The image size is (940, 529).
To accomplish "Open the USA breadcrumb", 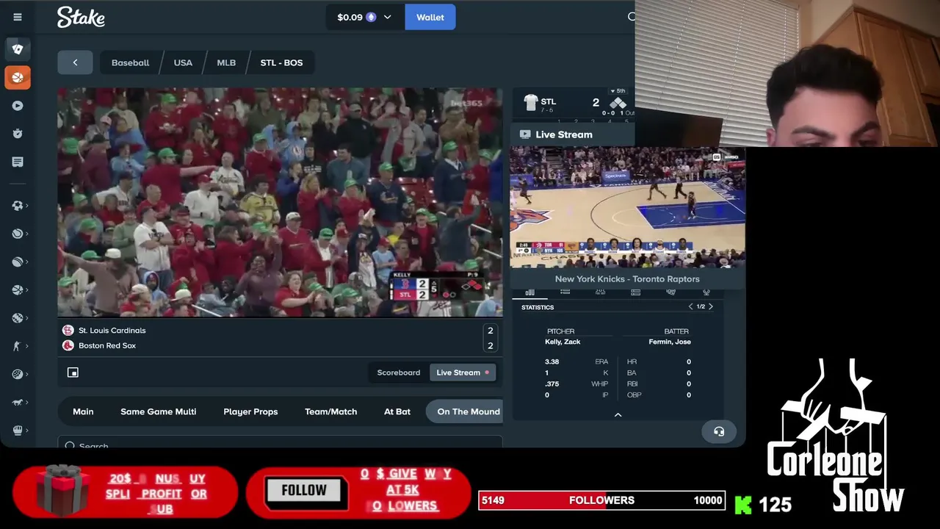I will coord(183,62).
